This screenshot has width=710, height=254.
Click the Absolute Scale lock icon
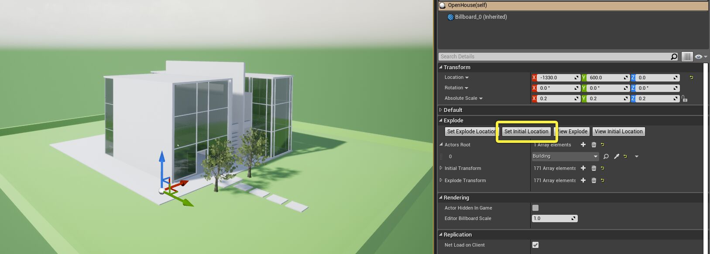[684, 99]
